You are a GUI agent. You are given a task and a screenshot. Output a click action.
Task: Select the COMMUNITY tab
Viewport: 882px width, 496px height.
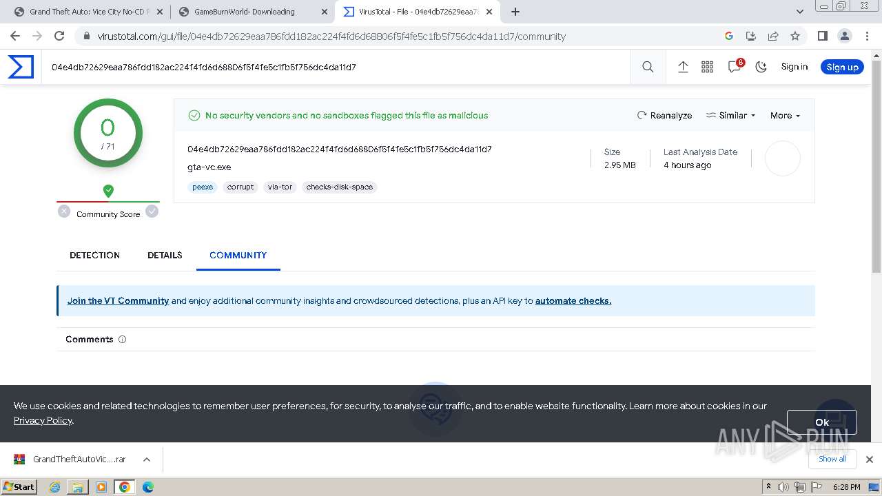pyautogui.click(x=238, y=255)
